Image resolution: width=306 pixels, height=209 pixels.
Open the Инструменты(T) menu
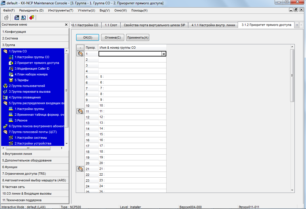click(61, 10)
